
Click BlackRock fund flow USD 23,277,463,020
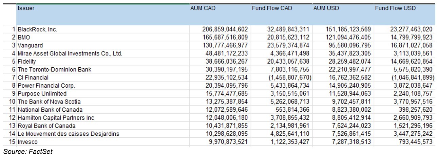(411, 29)
